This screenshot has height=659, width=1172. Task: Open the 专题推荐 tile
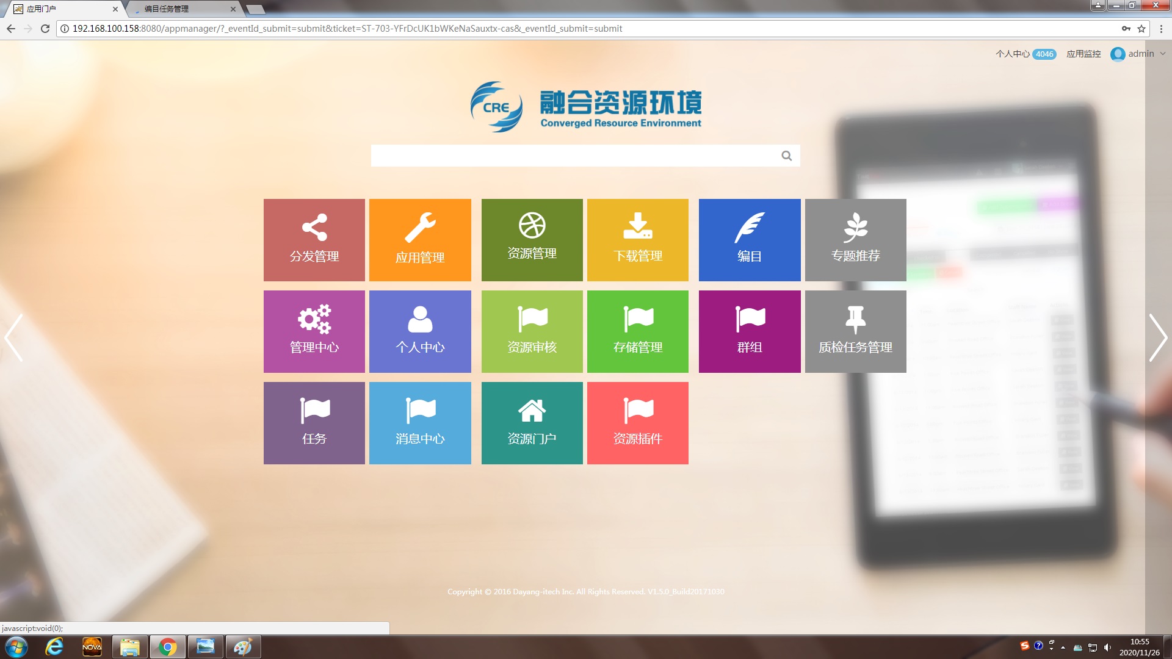[x=855, y=240]
